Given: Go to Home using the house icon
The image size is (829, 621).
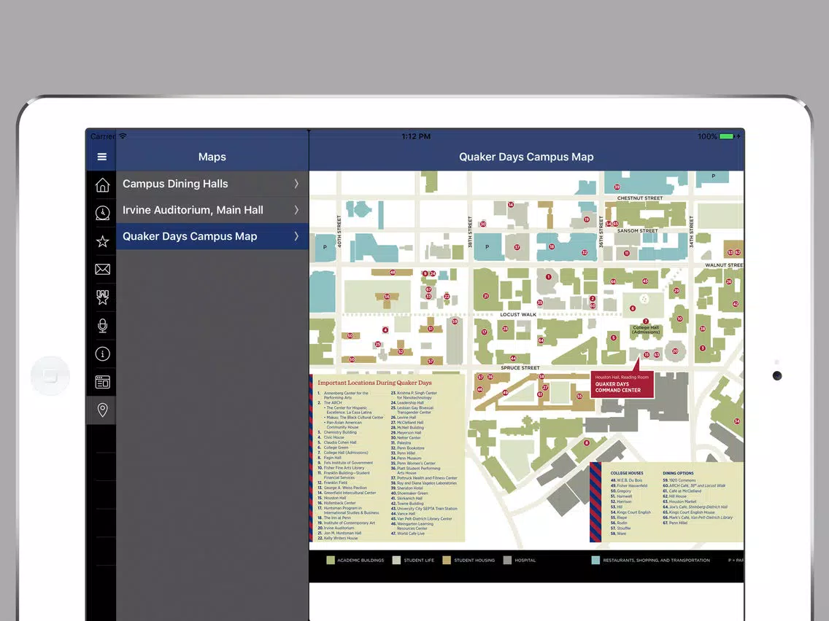Looking at the screenshot, I should (103, 185).
